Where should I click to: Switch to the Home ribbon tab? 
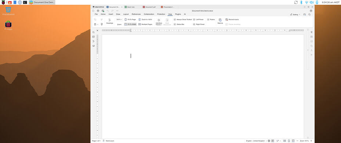[103, 14]
